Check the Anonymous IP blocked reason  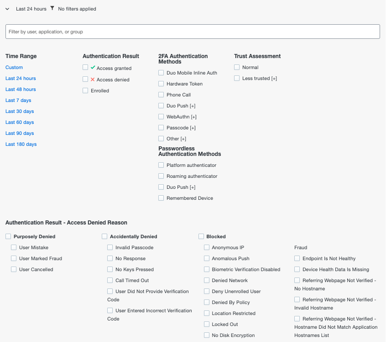(x=206, y=247)
